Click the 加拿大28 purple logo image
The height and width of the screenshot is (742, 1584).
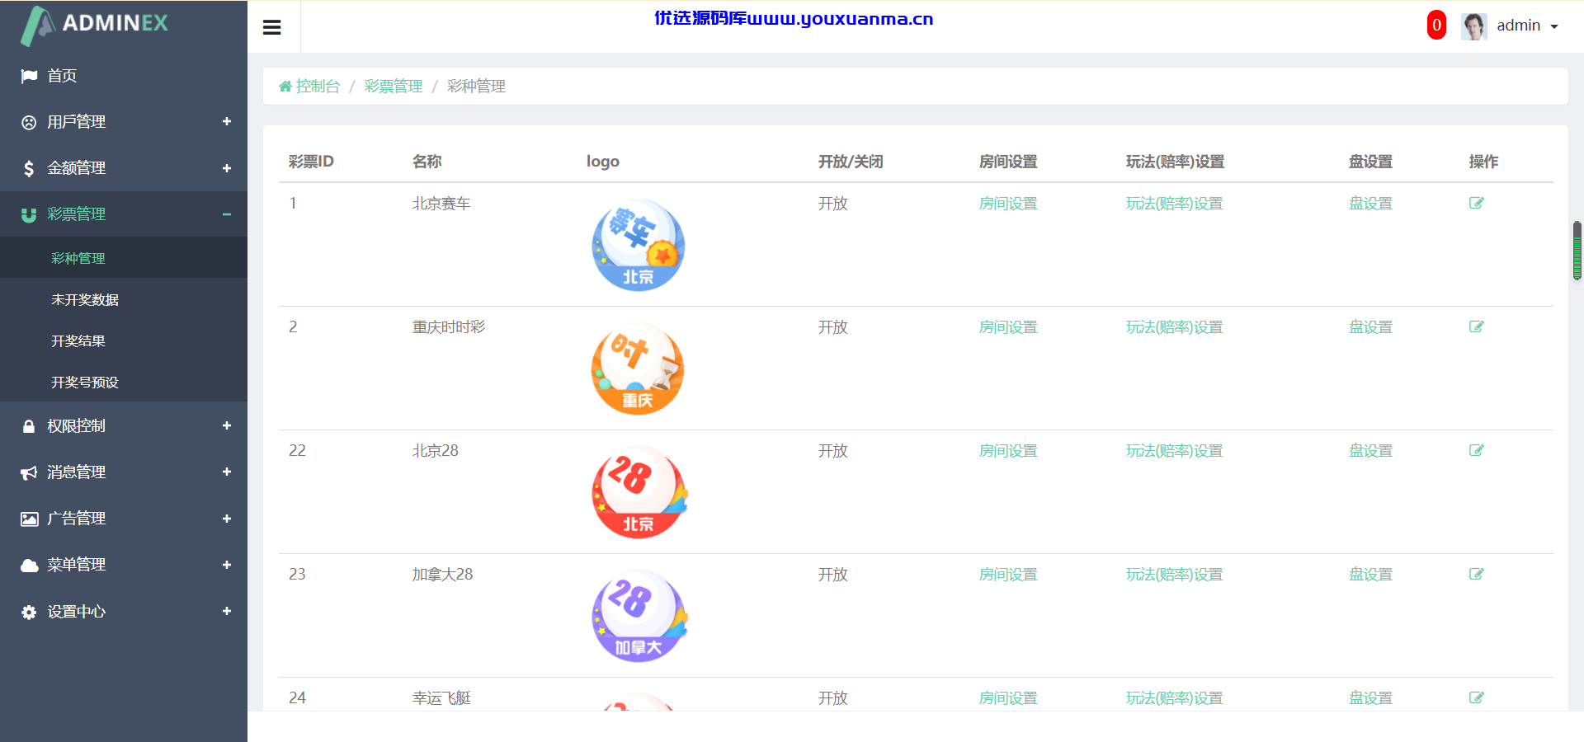(639, 616)
